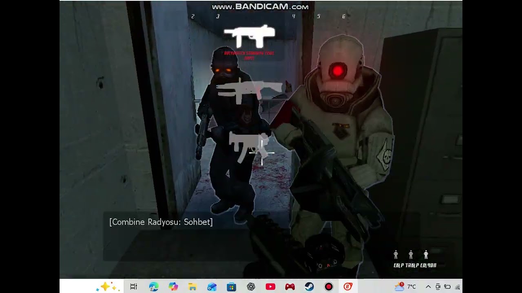This screenshot has height=293, width=522.
Task: Expand the hidden system tray icons
Action: pyautogui.click(x=428, y=287)
